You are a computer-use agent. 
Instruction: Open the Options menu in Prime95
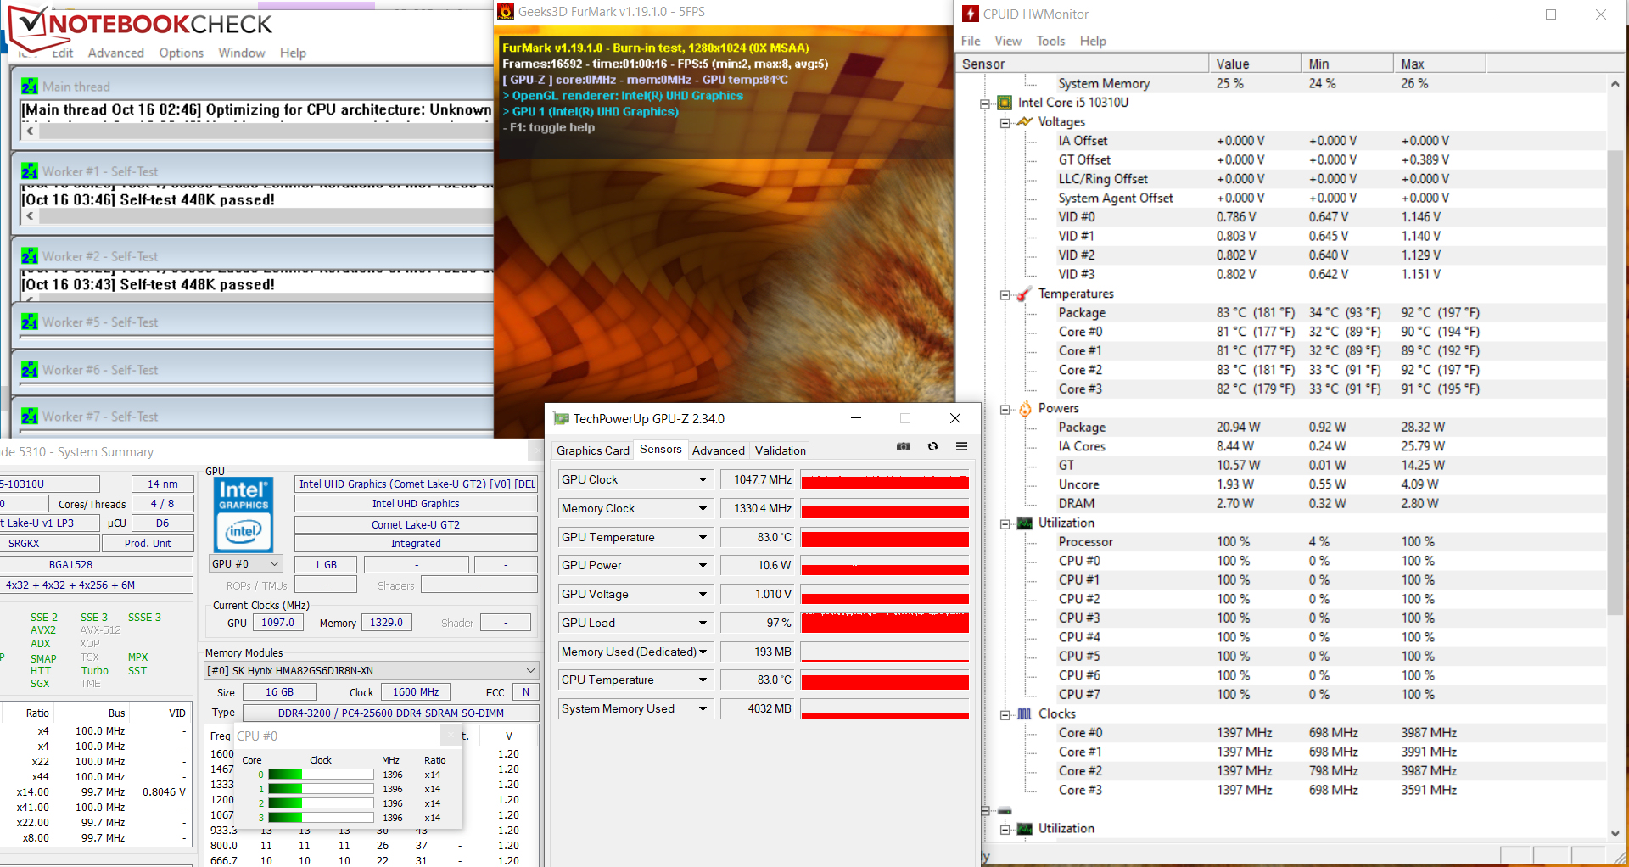(x=182, y=53)
